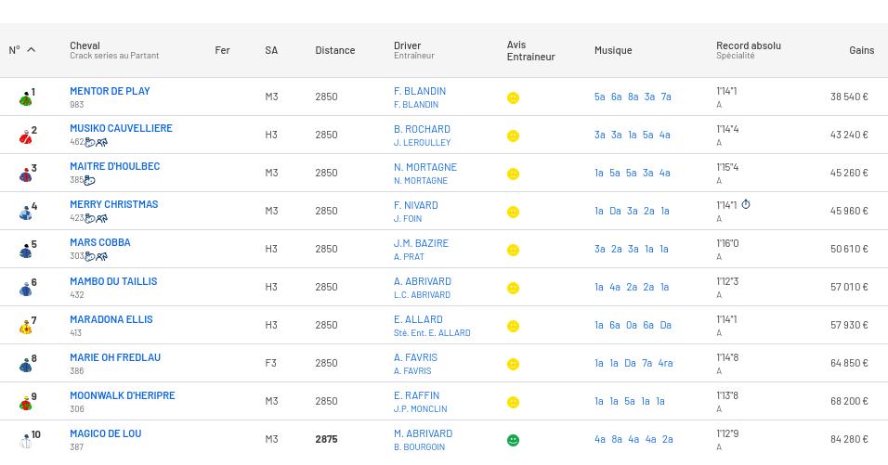
Task: Sort by the Distance column header
Action: coord(334,50)
